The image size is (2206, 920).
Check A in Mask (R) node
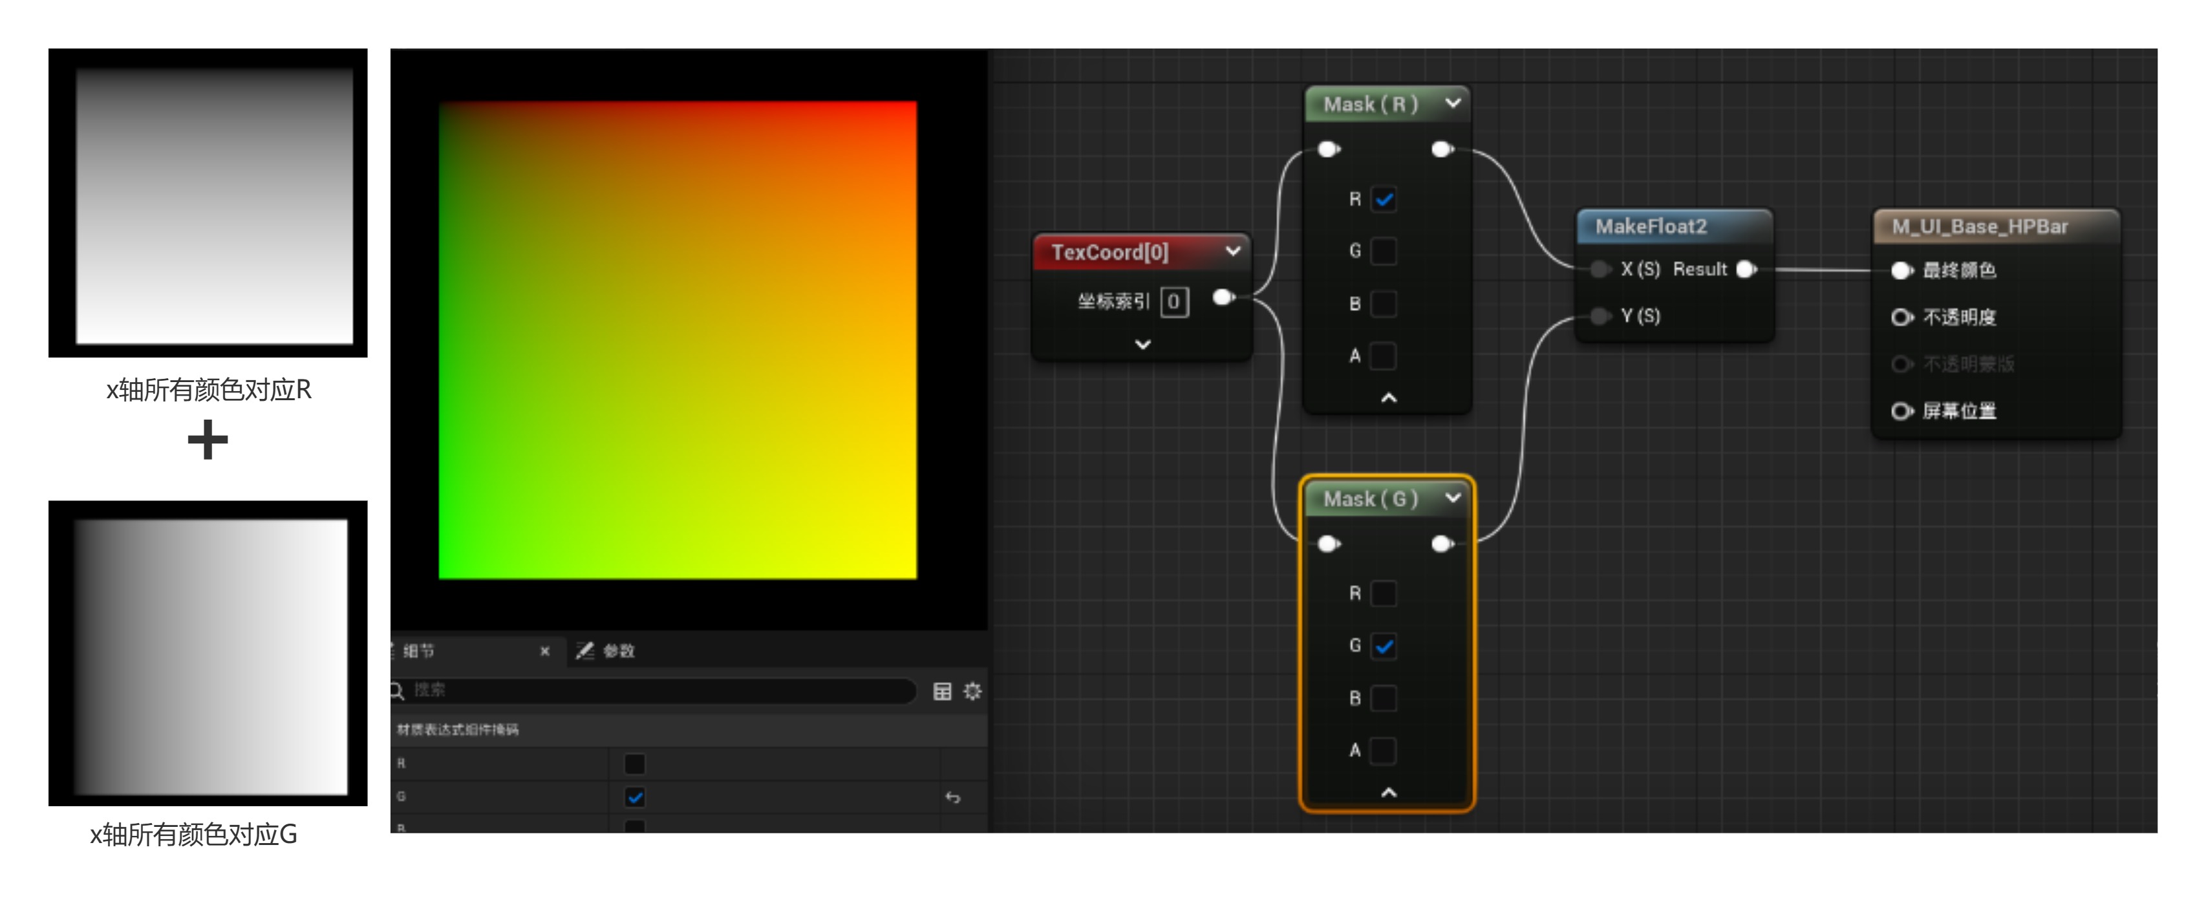[1384, 356]
